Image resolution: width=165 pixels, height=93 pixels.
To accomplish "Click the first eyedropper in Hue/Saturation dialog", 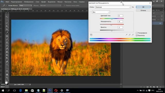I will point(126,35).
